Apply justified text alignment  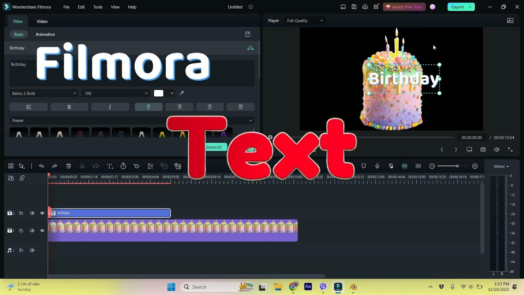240,107
